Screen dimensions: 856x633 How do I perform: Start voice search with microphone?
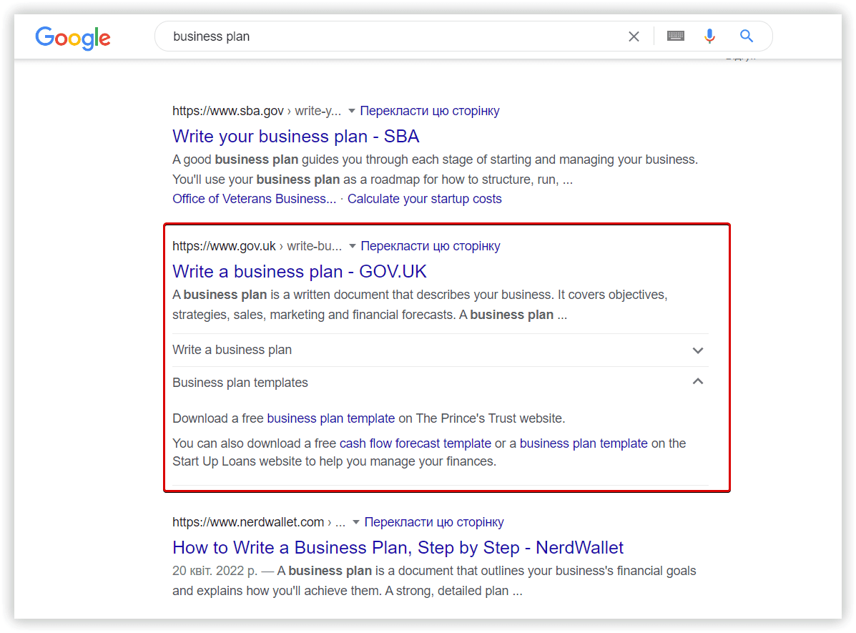point(709,36)
